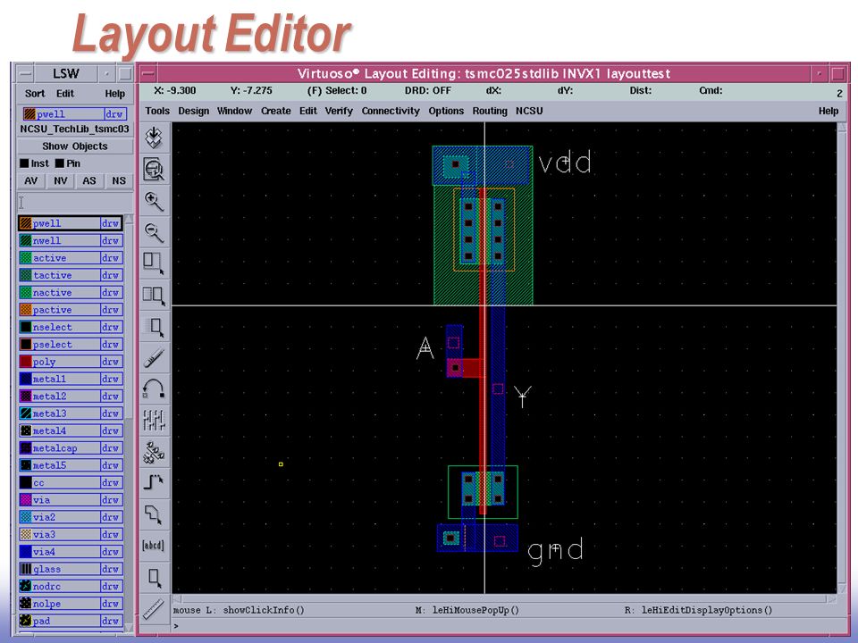Open the Verify menu
This screenshot has height=643, width=858.
[339, 111]
